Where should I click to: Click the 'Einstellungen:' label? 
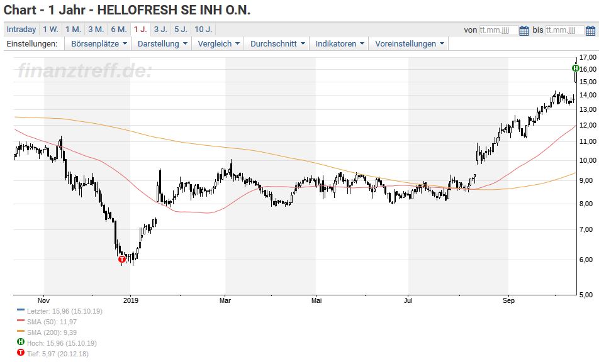coord(32,43)
